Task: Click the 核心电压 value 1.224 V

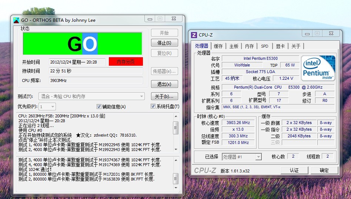Action: pos(286,78)
